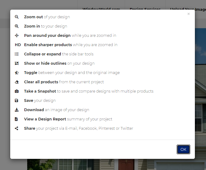Screen dimensions: 206x170
Task: Click the Share project icon
Action: 17,129
